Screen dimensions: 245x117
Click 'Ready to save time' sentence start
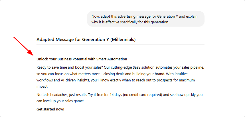pos(50,67)
